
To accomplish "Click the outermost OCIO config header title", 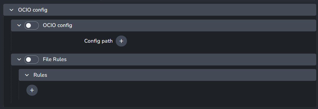I will coord(33,10).
